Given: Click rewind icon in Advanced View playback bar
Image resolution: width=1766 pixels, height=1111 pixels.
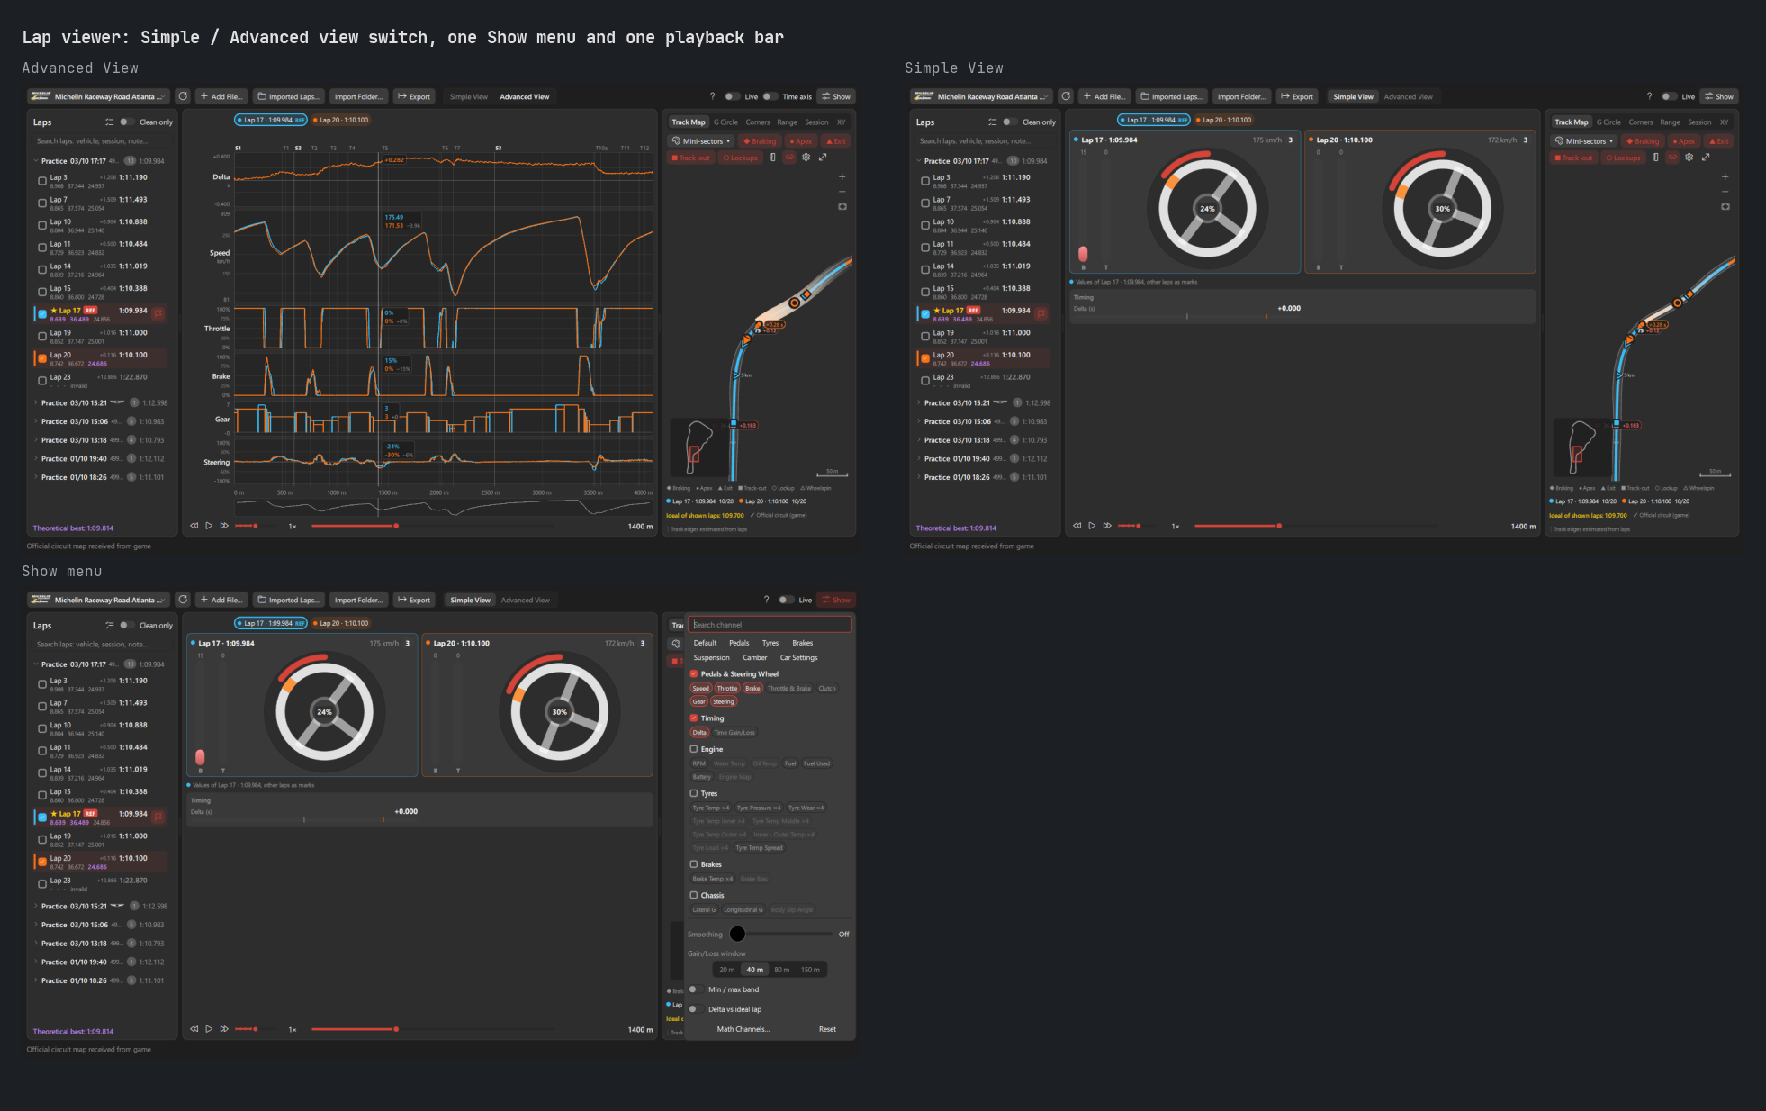Looking at the screenshot, I should coord(194,526).
